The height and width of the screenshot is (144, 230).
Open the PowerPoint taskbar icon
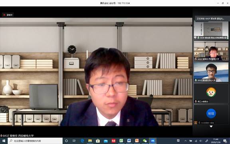[137, 141]
